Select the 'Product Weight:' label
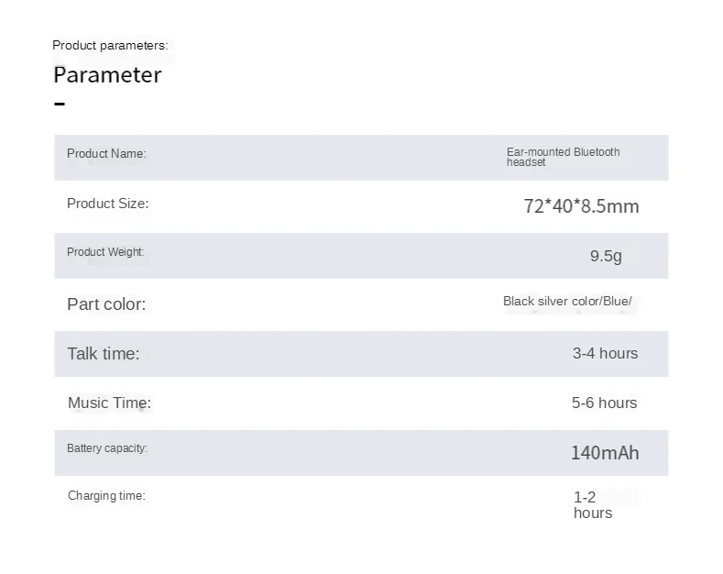The width and height of the screenshot is (723, 574). 105,252
